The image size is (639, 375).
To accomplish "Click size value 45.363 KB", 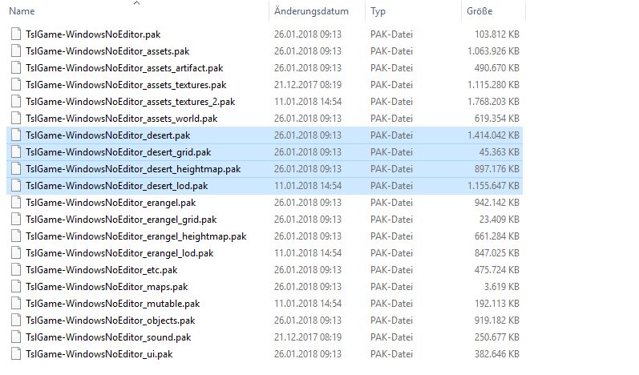I will pyautogui.click(x=499, y=152).
